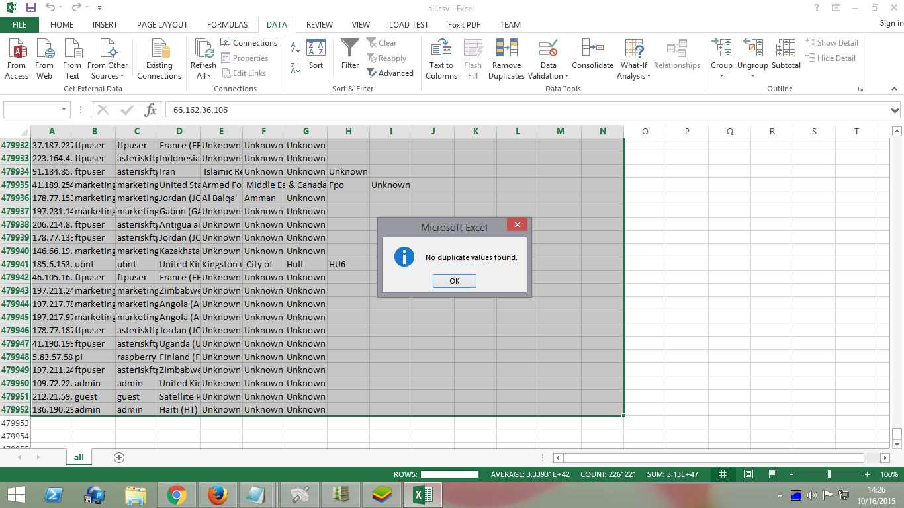Click the Consolidate icon
904x508 pixels.
pos(592,50)
